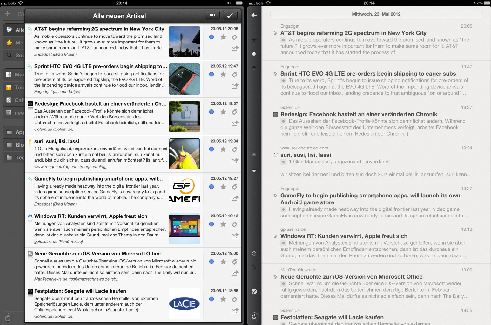Open the search item in left app sidebar
The width and height of the screenshot is (491, 325).
14,55
